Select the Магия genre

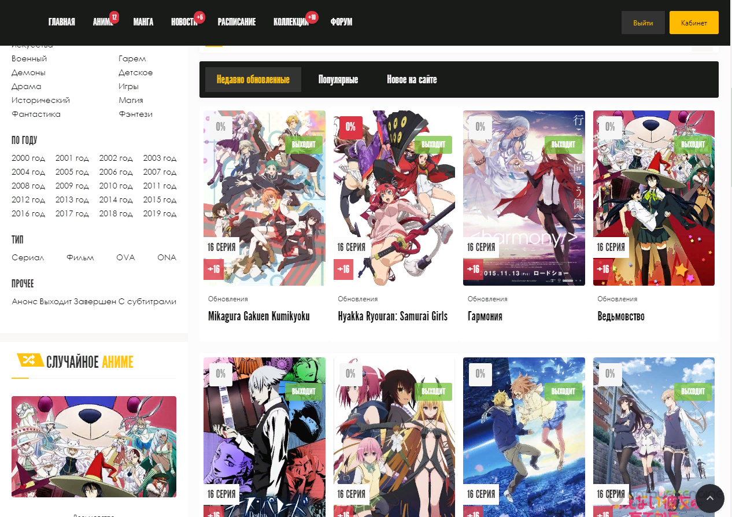[x=131, y=100]
